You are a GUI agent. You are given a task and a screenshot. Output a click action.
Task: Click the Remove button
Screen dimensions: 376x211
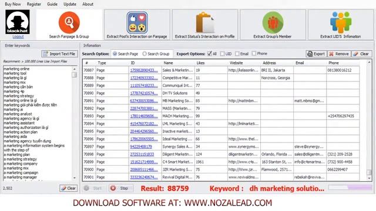tap(339, 54)
